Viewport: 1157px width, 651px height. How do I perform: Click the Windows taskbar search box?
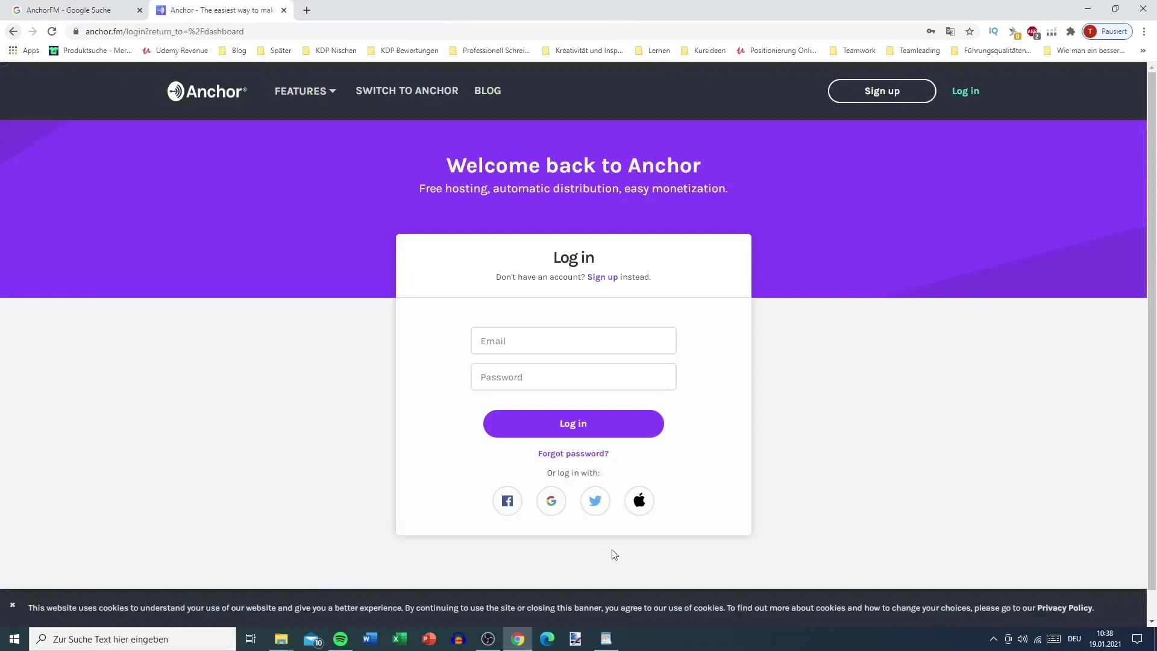133,639
